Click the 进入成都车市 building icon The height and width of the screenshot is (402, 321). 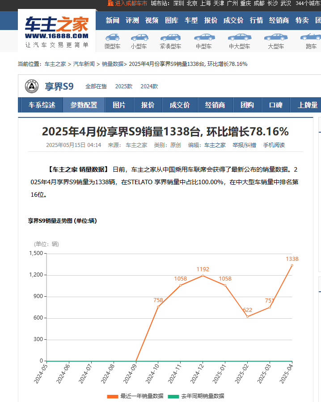110,3
